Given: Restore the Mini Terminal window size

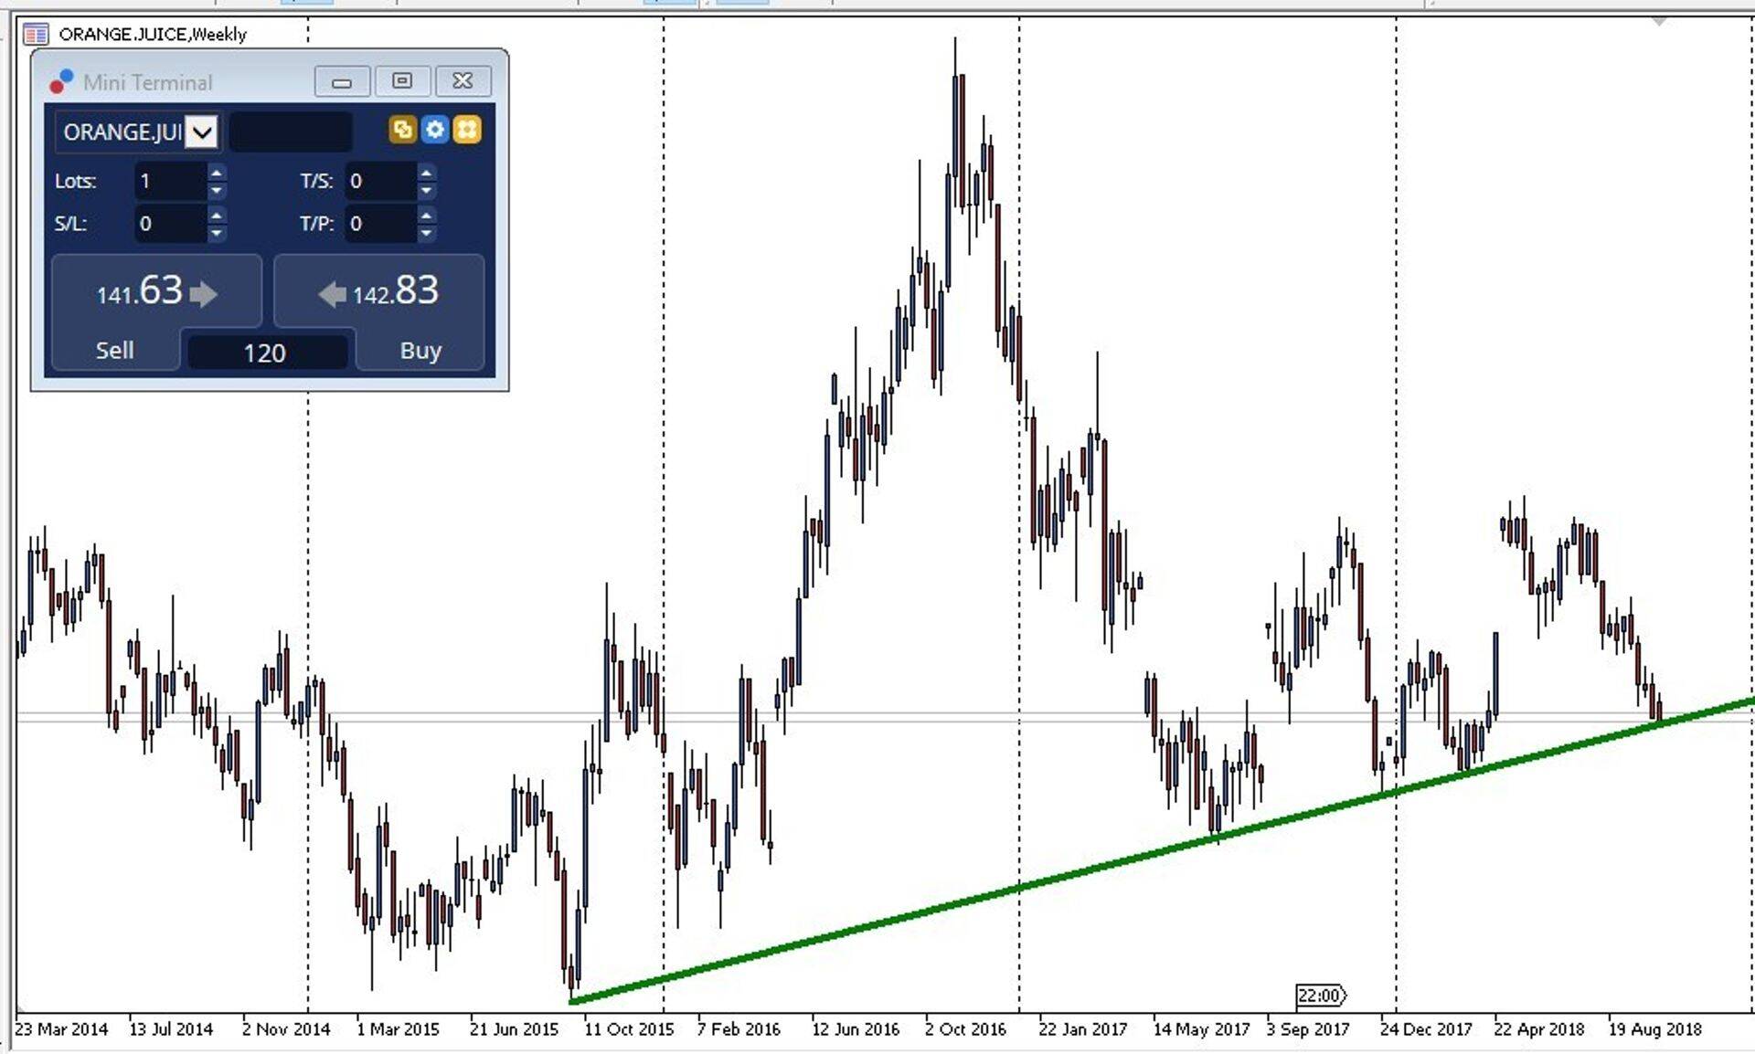Looking at the screenshot, I should (402, 81).
